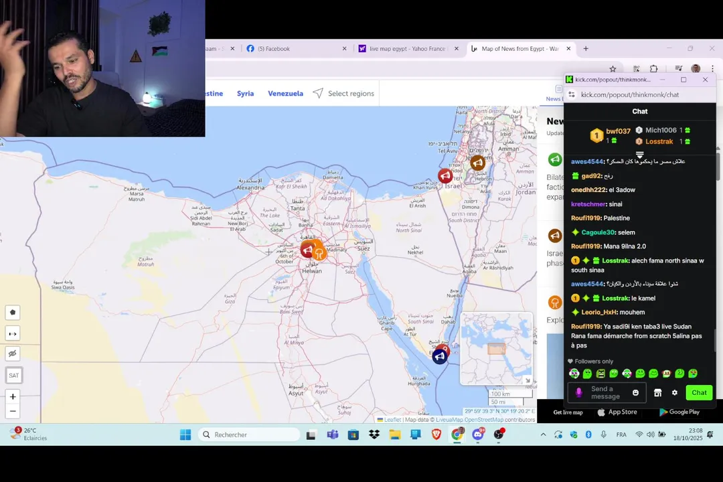Screen dimensions: 723x482
Task: Open the emoji picker in the chat input
Action: 636,392
